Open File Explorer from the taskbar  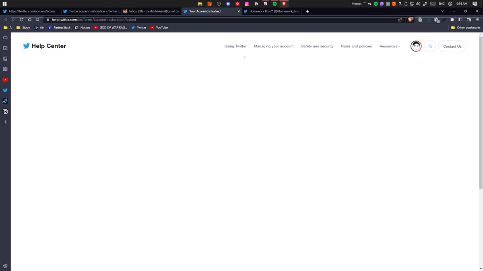tap(200, 4)
